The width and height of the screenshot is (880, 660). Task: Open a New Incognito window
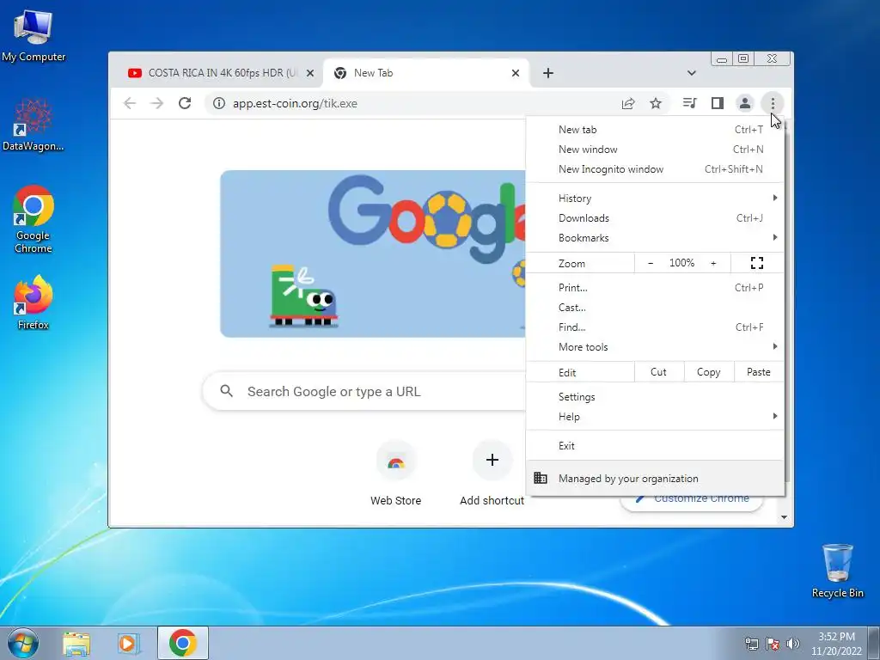pyautogui.click(x=656, y=169)
